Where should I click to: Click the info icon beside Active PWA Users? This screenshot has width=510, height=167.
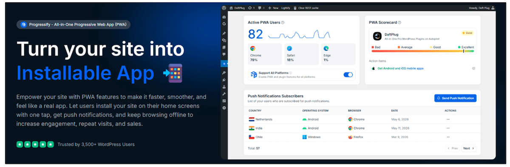[x=283, y=22]
